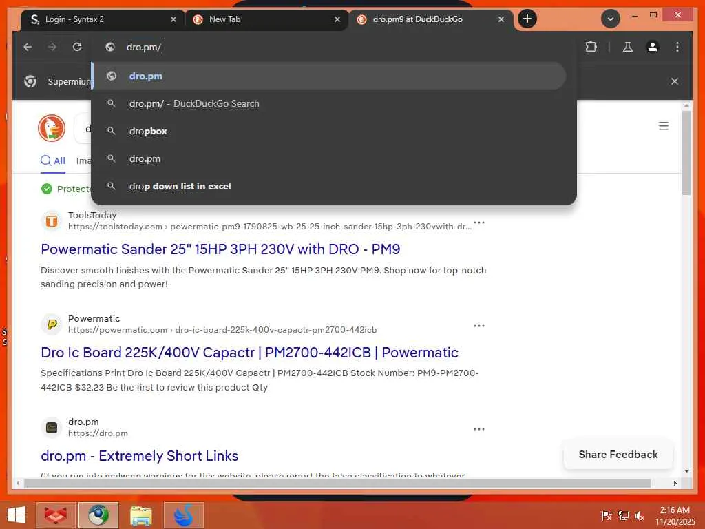Click the horizontal scrollbar thumb
Screen dimensions: 705x529
coord(337,484)
